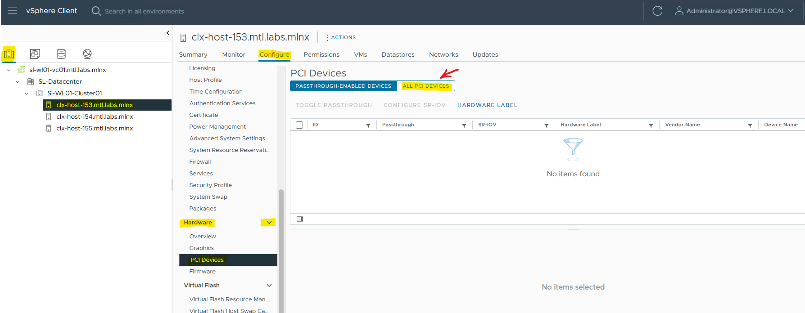Click the Administrator user icon
The image size is (805, 313).
(679, 11)
